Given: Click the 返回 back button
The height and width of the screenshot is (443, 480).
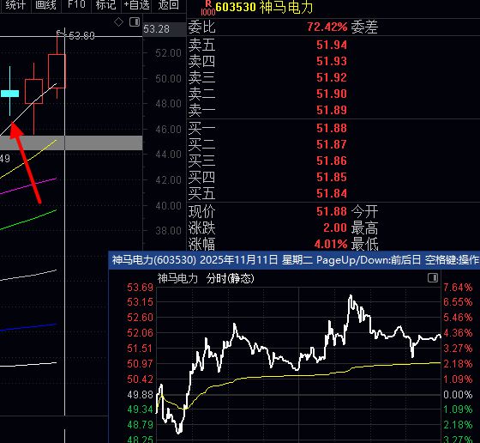Looking at the screenshot, I should 168,5.
